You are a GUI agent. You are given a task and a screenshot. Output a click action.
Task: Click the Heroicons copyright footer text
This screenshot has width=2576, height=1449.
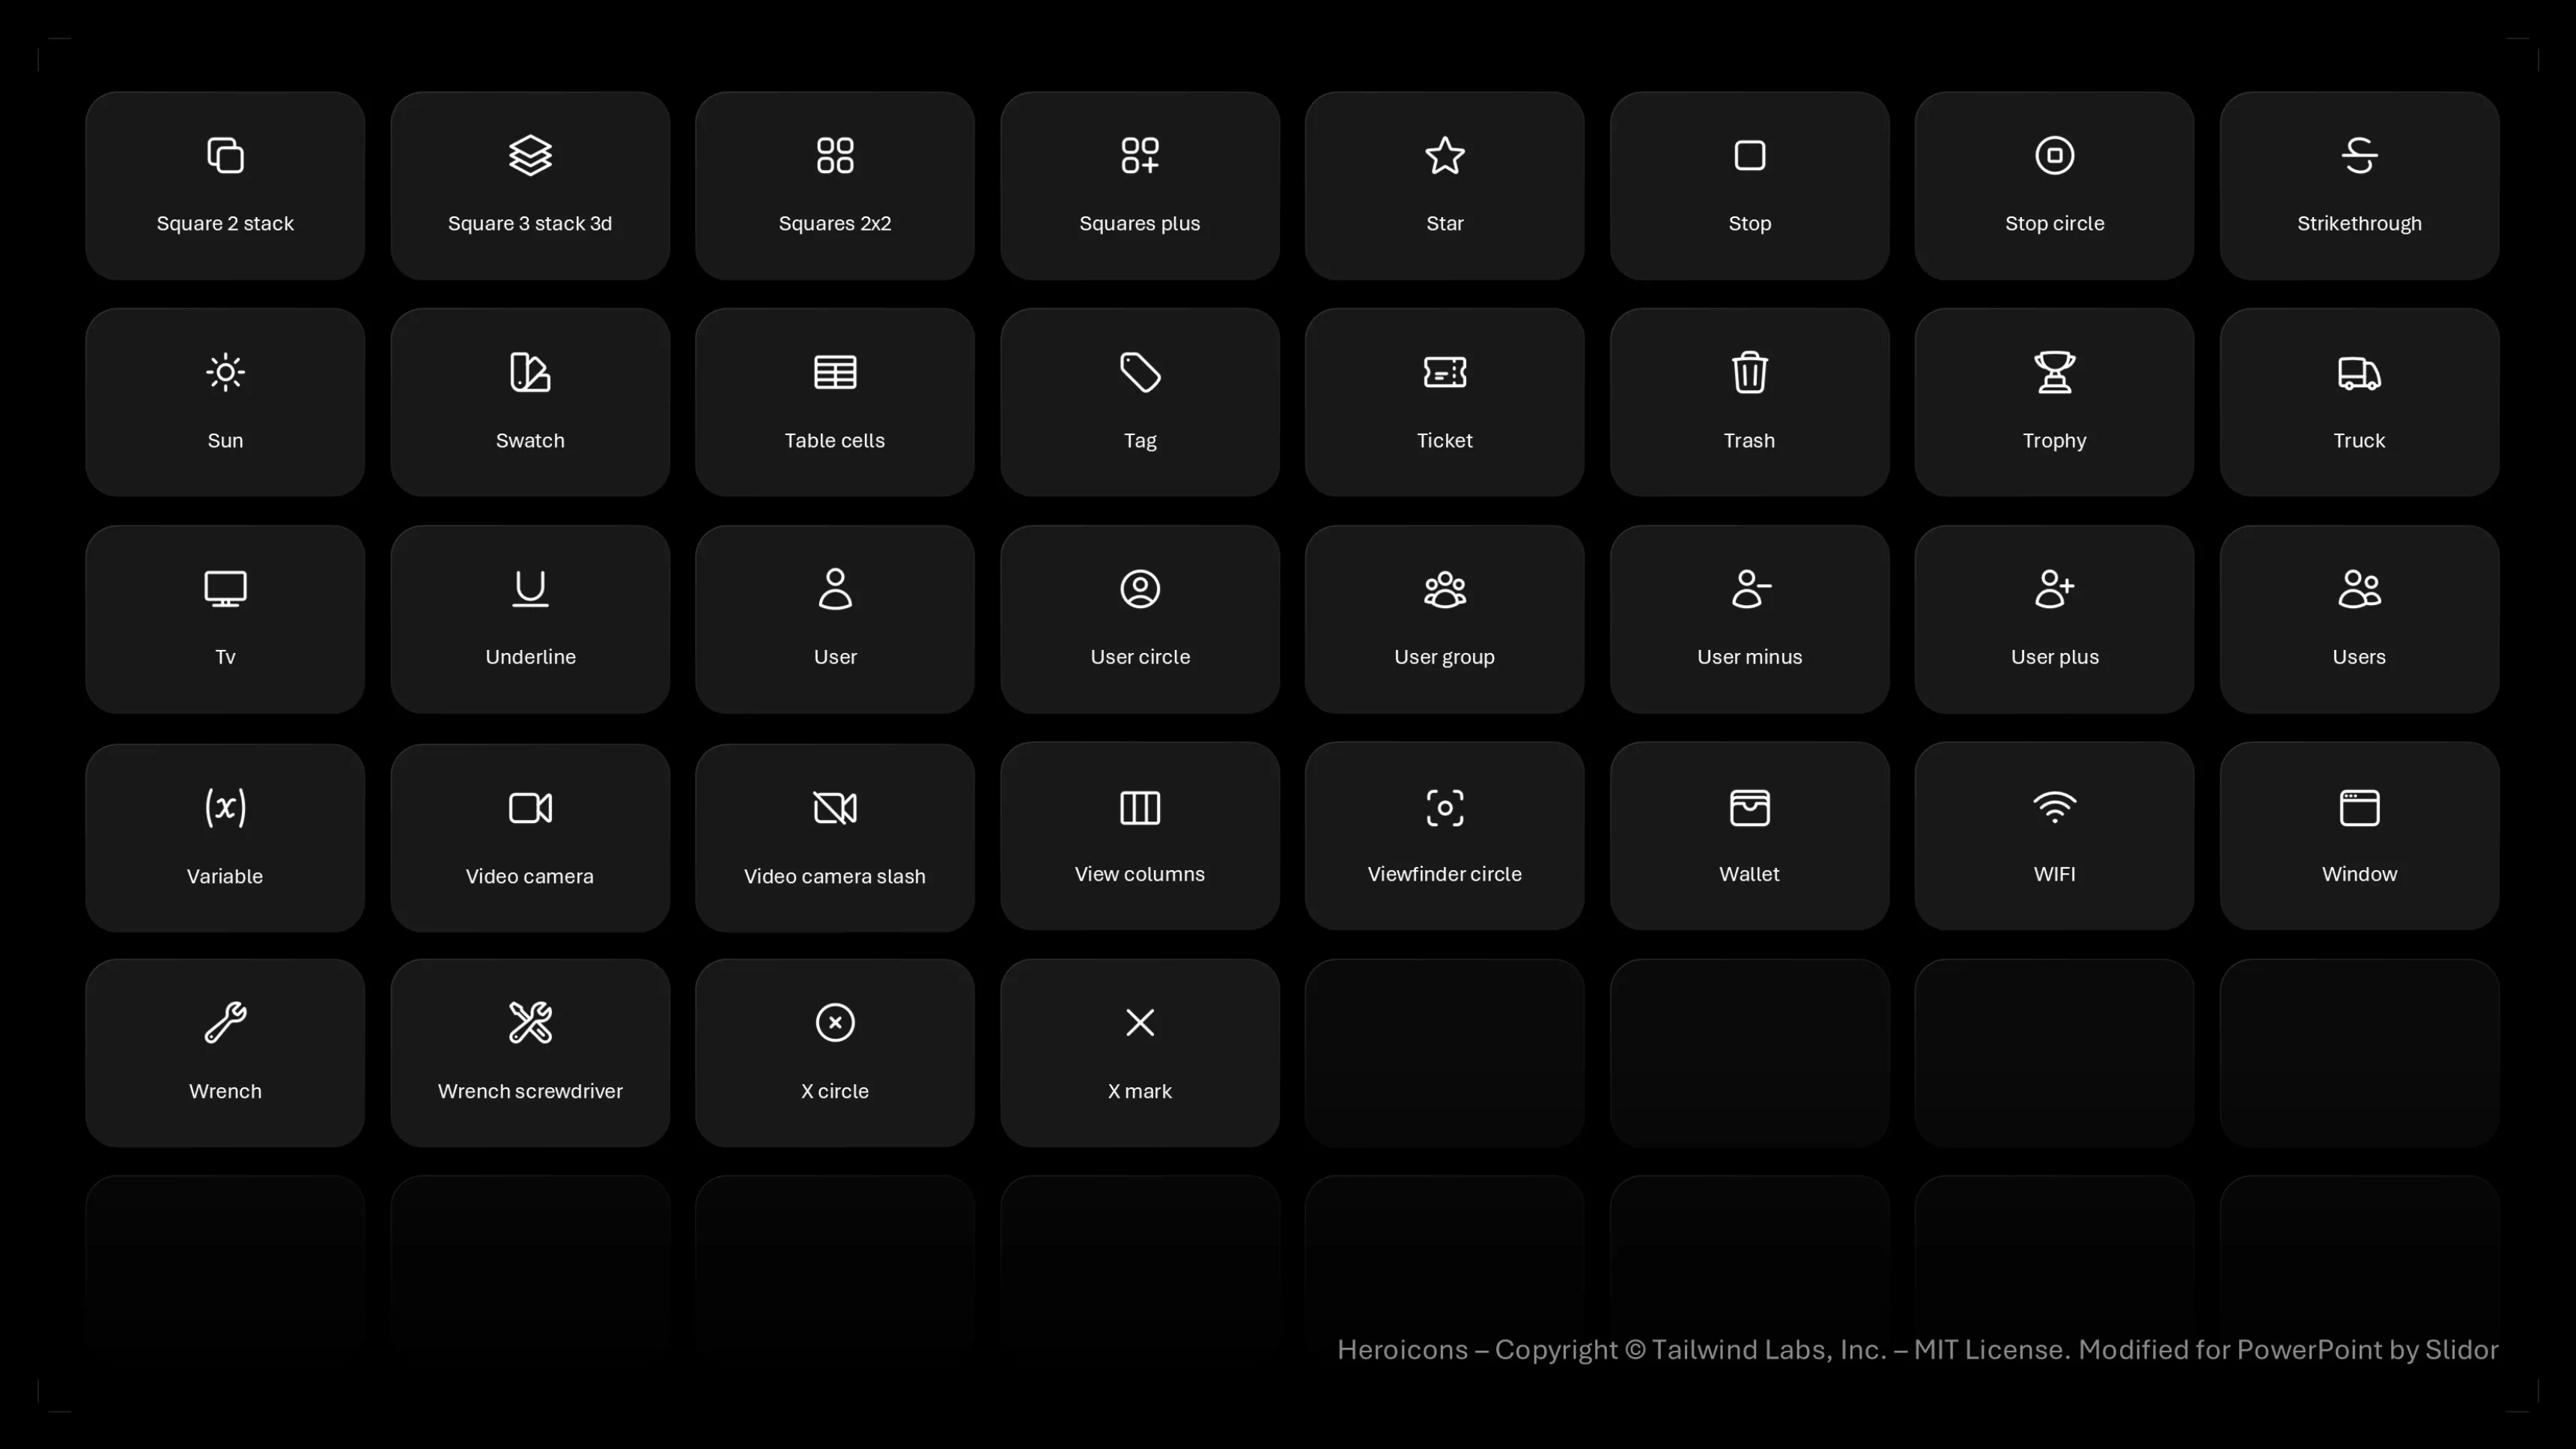click(x=1917, y=1349)
